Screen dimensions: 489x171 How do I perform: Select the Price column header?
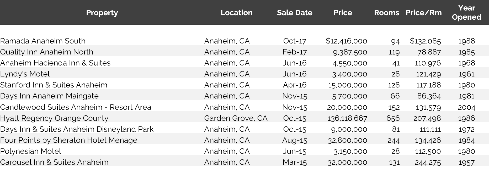tap(343, 13)
